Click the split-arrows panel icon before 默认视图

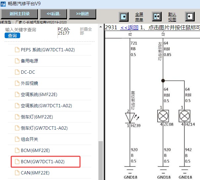[157, 16]
